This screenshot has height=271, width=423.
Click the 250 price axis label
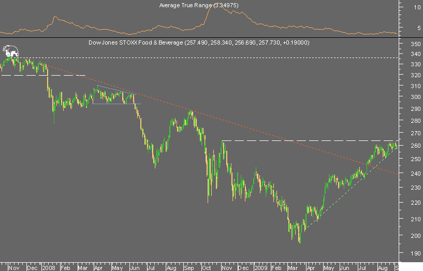[416, 159]
